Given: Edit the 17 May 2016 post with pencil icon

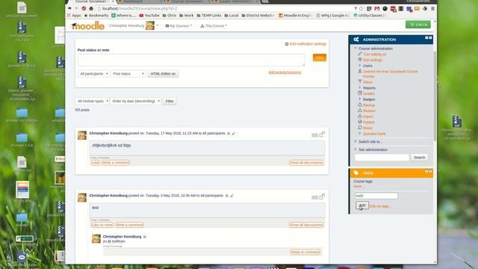Looking at the screenshot, I should tap(234, 134).
